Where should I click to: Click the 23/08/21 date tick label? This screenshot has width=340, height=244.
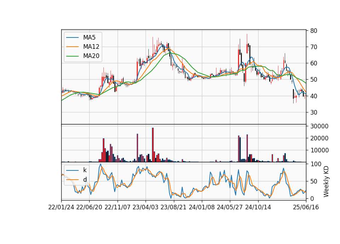(x=174, y=207)
